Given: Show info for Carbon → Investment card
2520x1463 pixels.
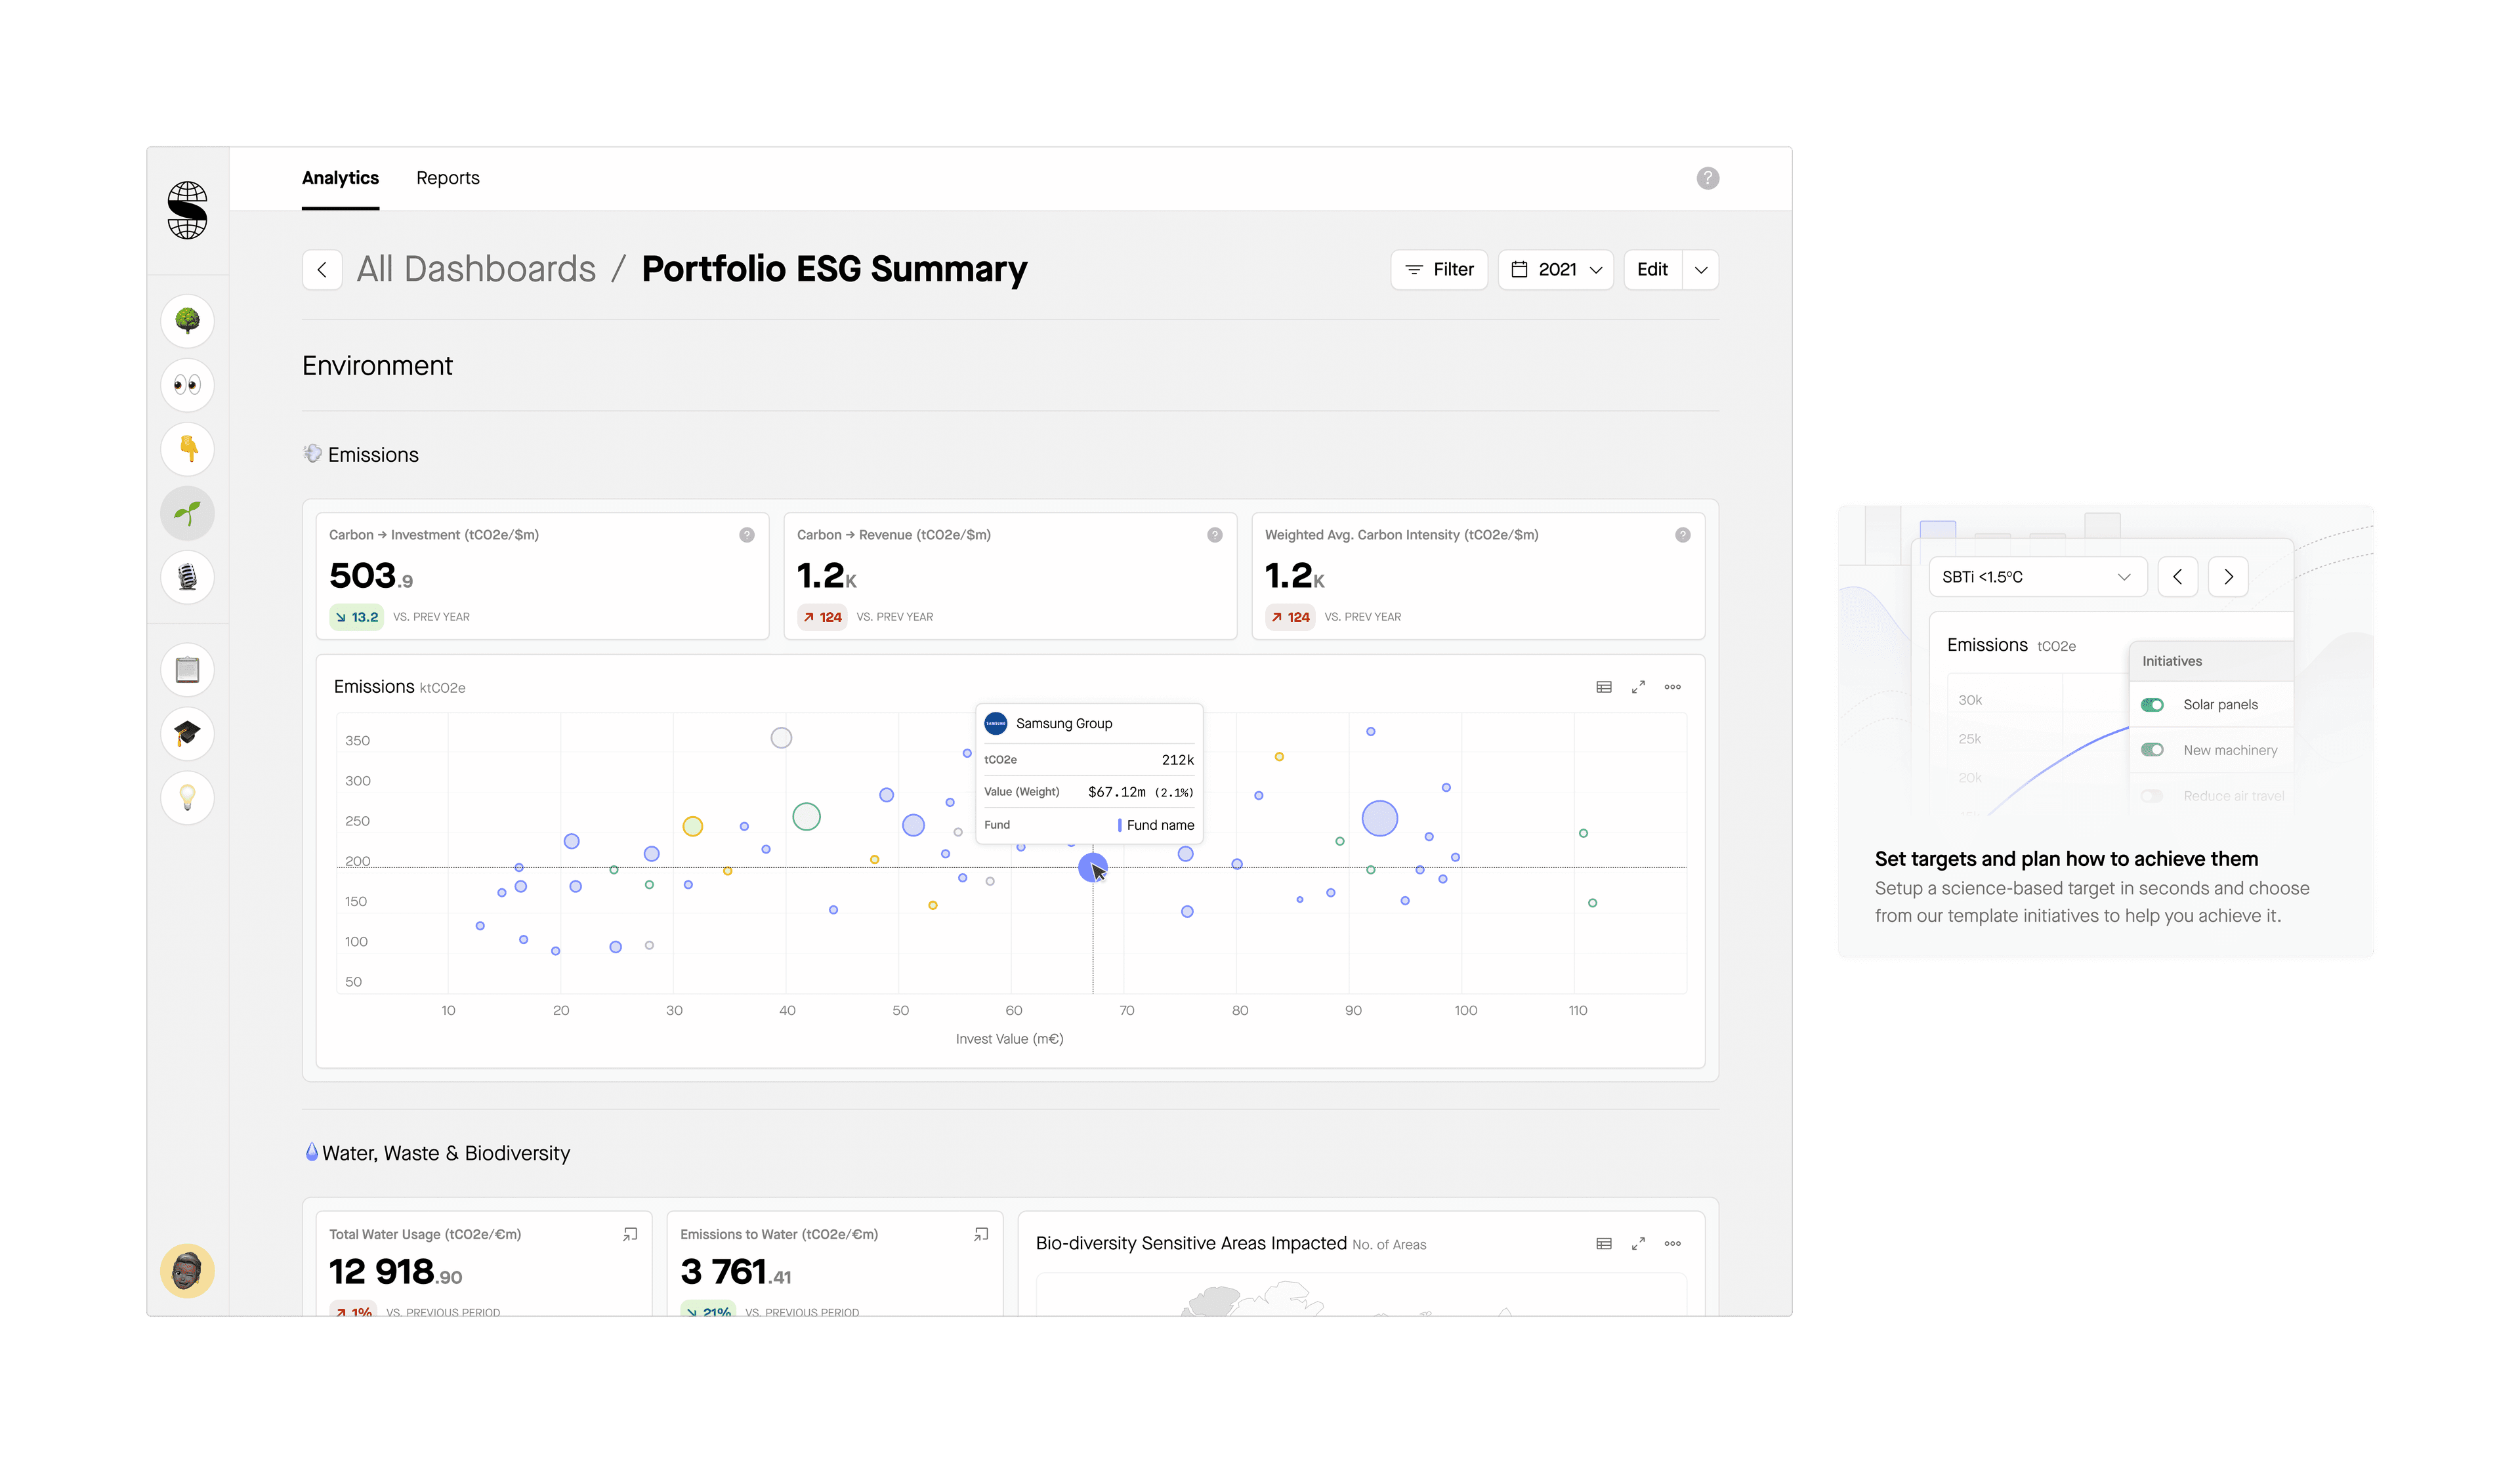Looking at the screenshot, I should coord(747,535).
